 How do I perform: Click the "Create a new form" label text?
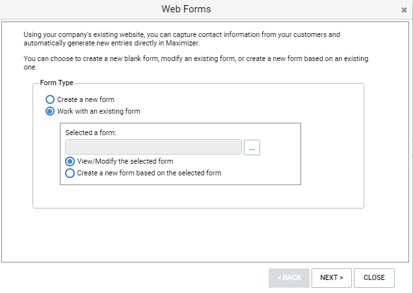(86, 99)
